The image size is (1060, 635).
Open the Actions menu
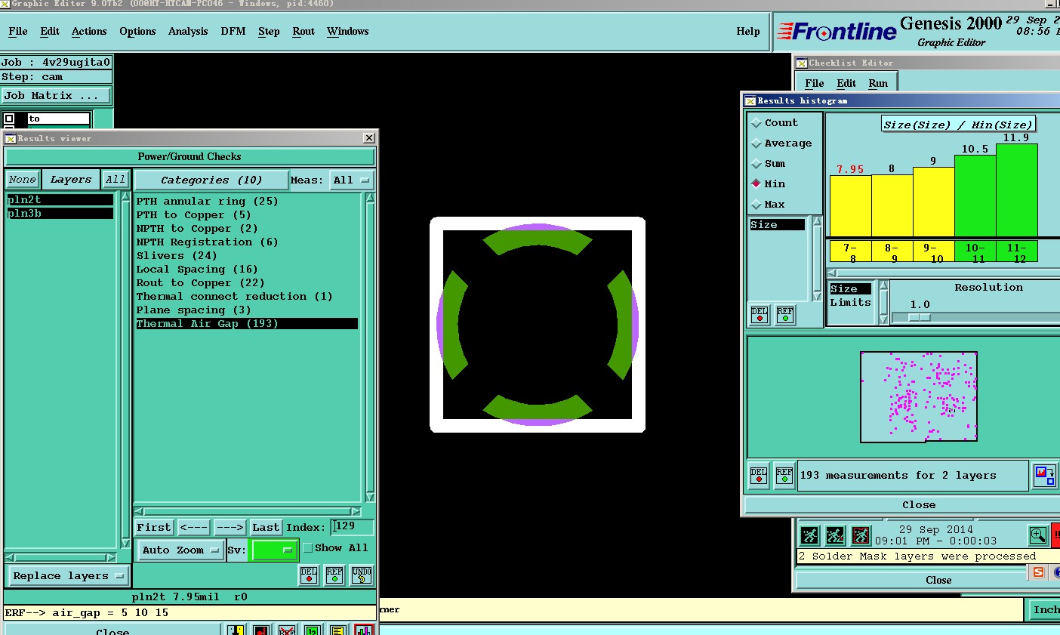(x=89, y=32)
